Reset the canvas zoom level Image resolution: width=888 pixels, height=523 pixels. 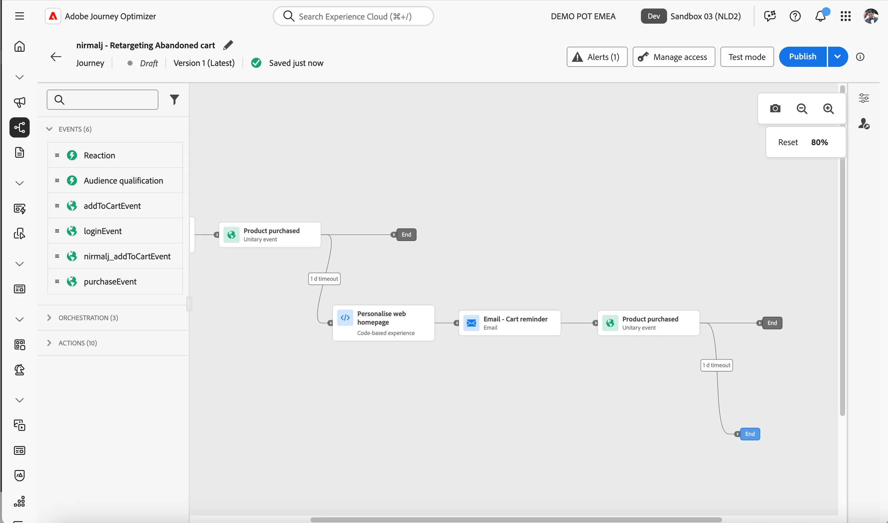point(788,142)
